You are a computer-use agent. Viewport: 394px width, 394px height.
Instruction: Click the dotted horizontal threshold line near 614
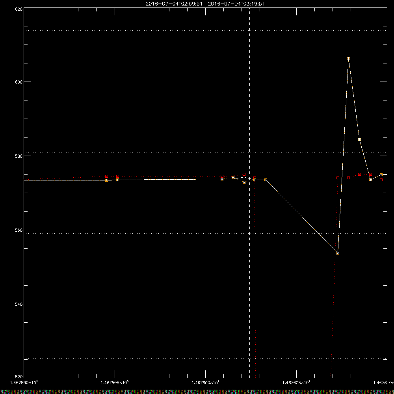pos(205,30)
